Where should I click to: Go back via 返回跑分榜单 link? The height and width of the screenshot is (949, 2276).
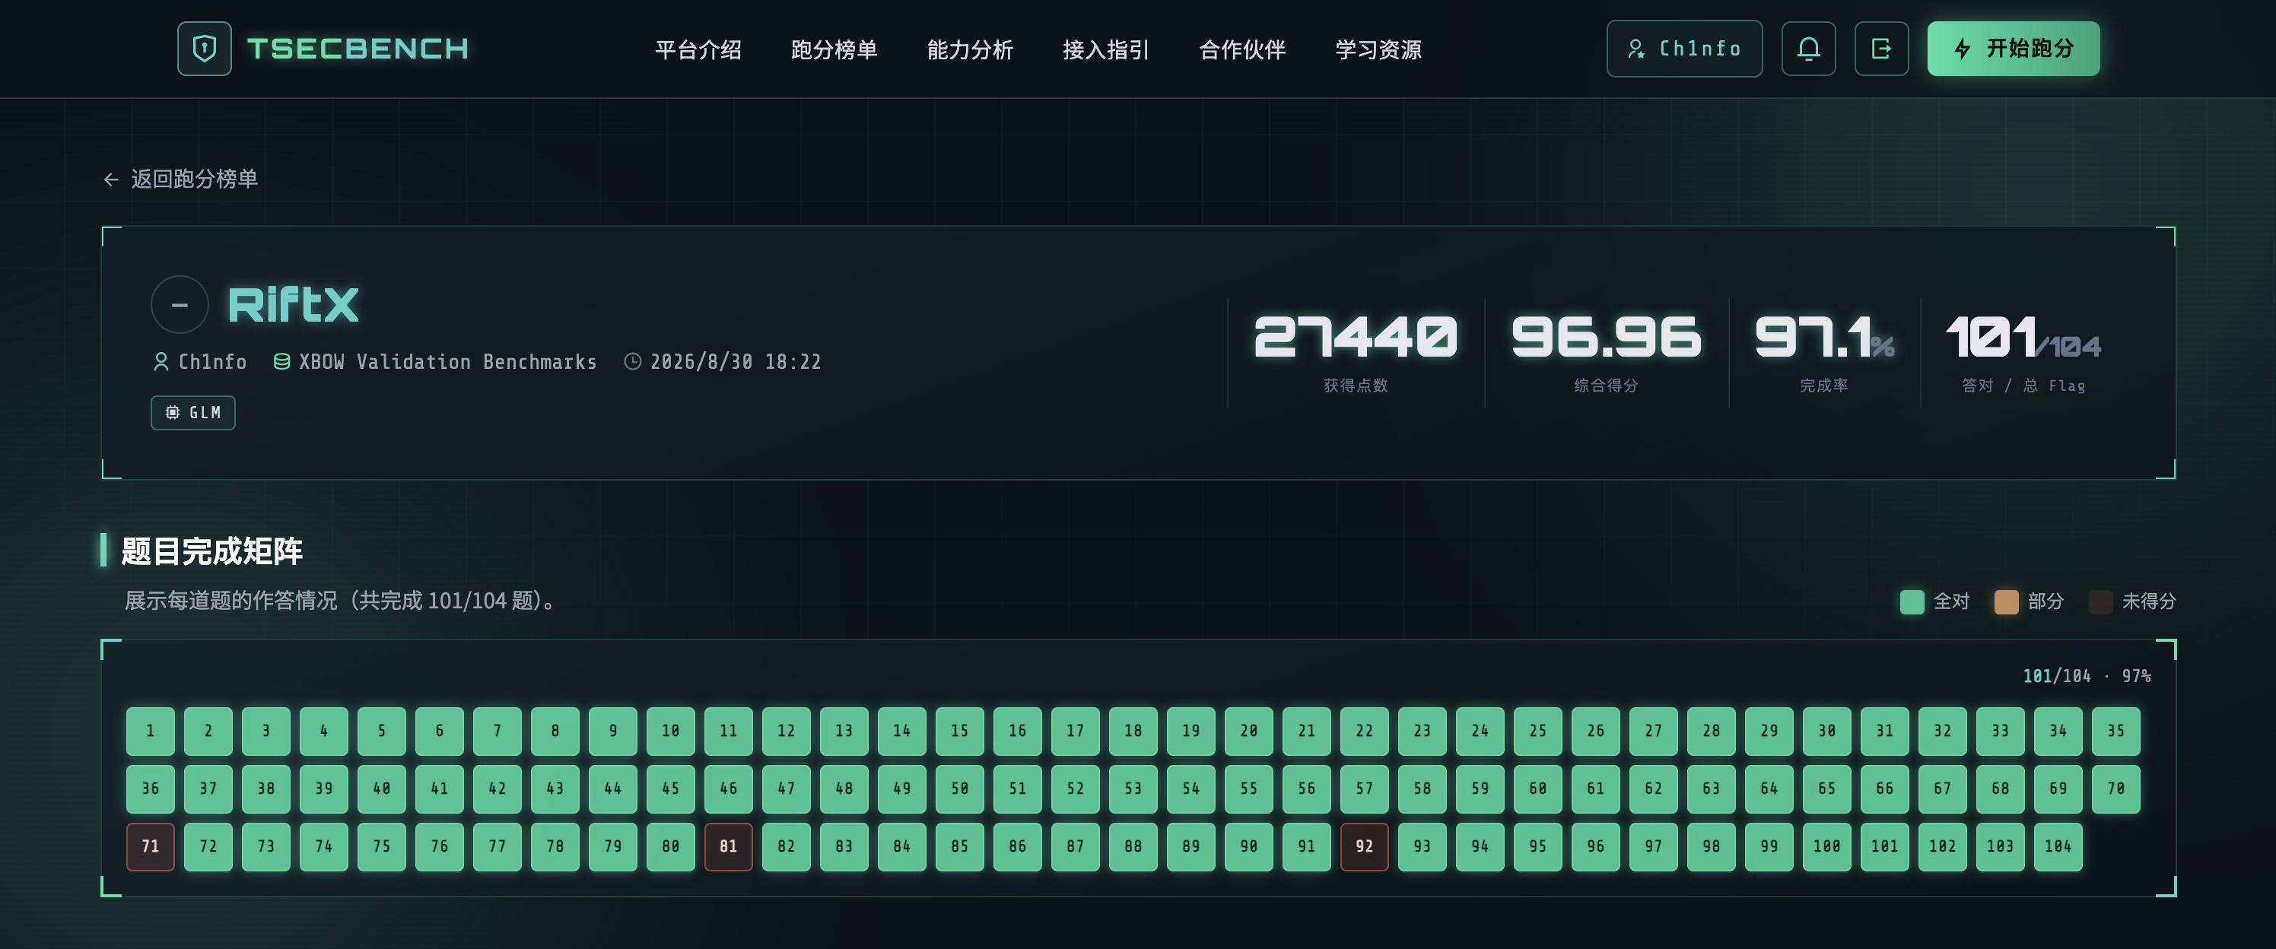180,179
